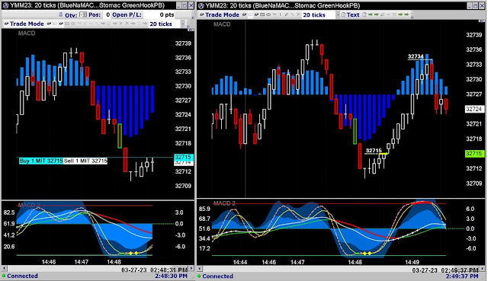The height and width of the screenshot is (281, 488).
Task: Click the Pos value field showing 0
Action: (x=107, y=14)
